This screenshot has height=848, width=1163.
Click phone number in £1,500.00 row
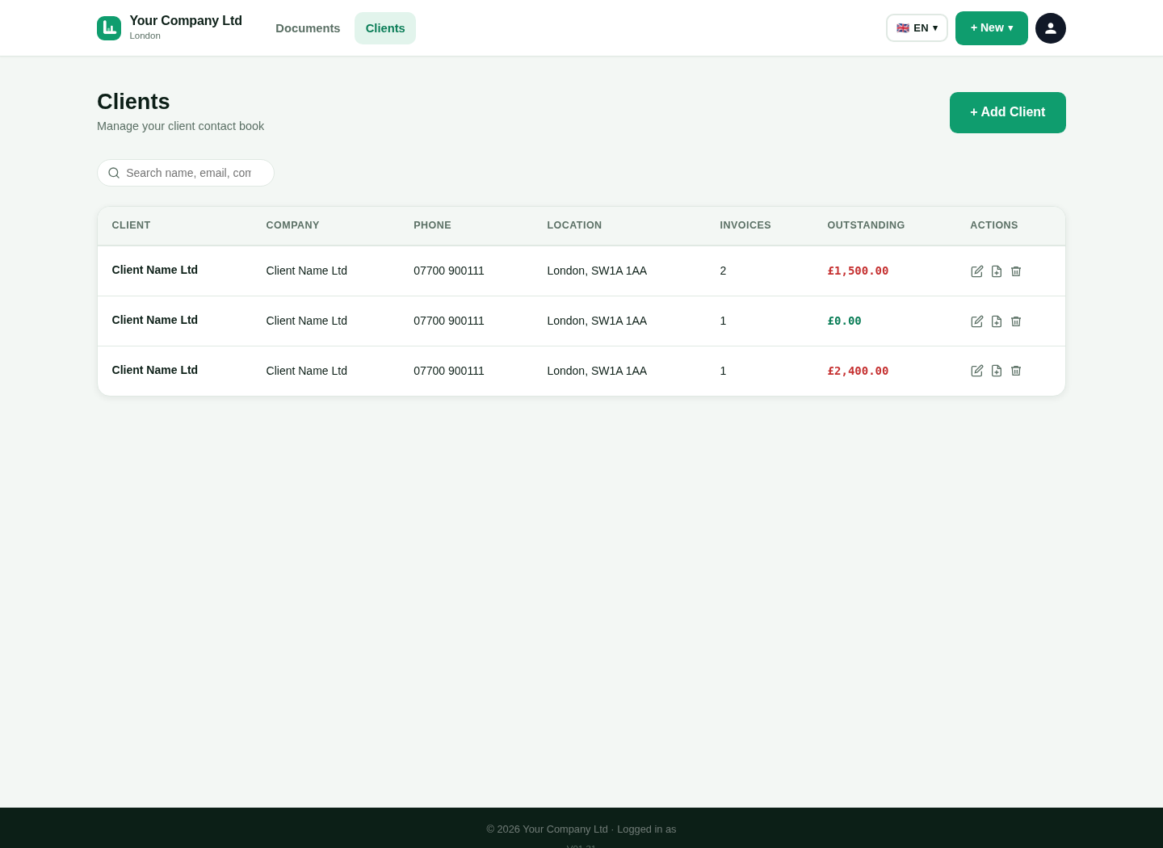[x=449, y=271]
